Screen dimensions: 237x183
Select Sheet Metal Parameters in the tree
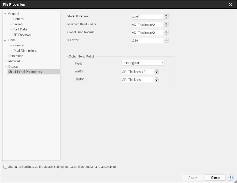(34, 72)
